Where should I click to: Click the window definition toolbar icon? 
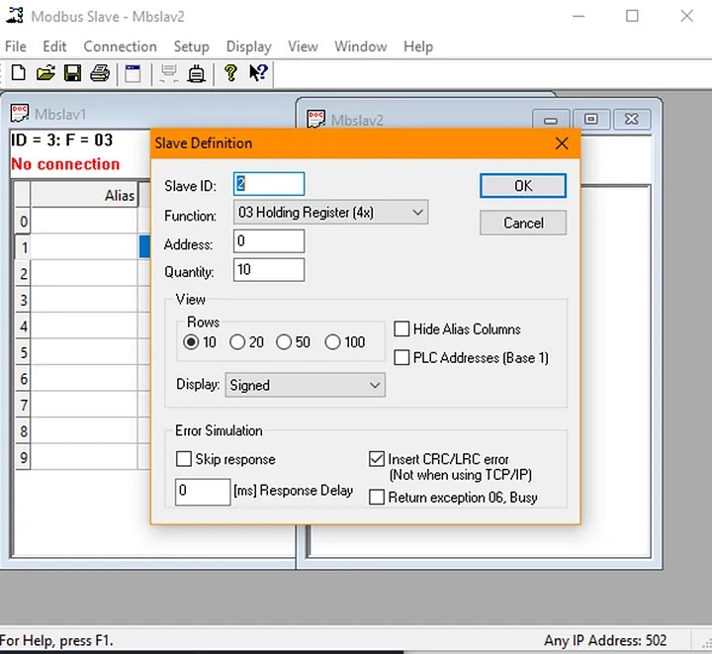coord(133,73)
